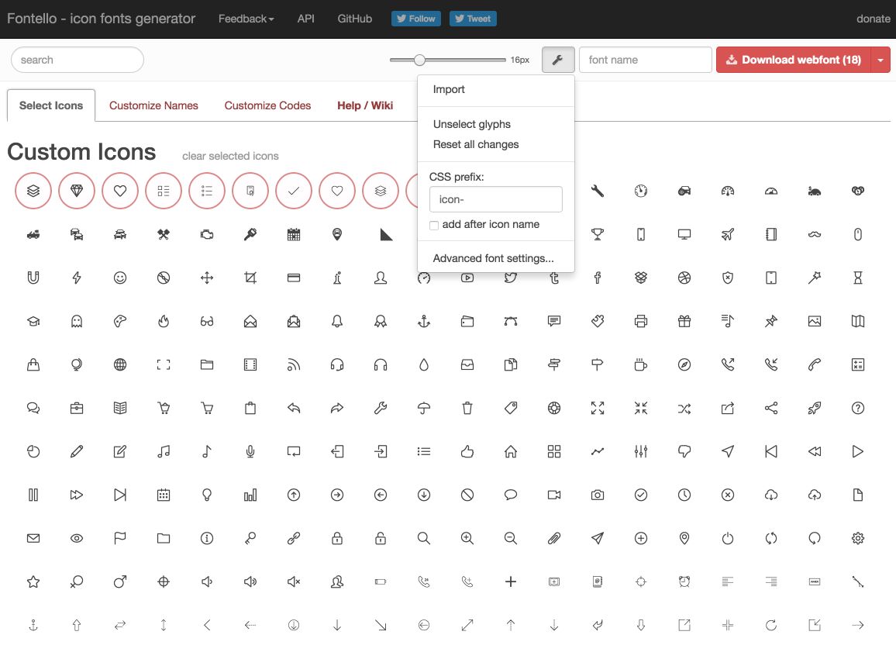Select the home icon
Image resolution: width=896 pixels, height=659 pixels.
(511, 451)
